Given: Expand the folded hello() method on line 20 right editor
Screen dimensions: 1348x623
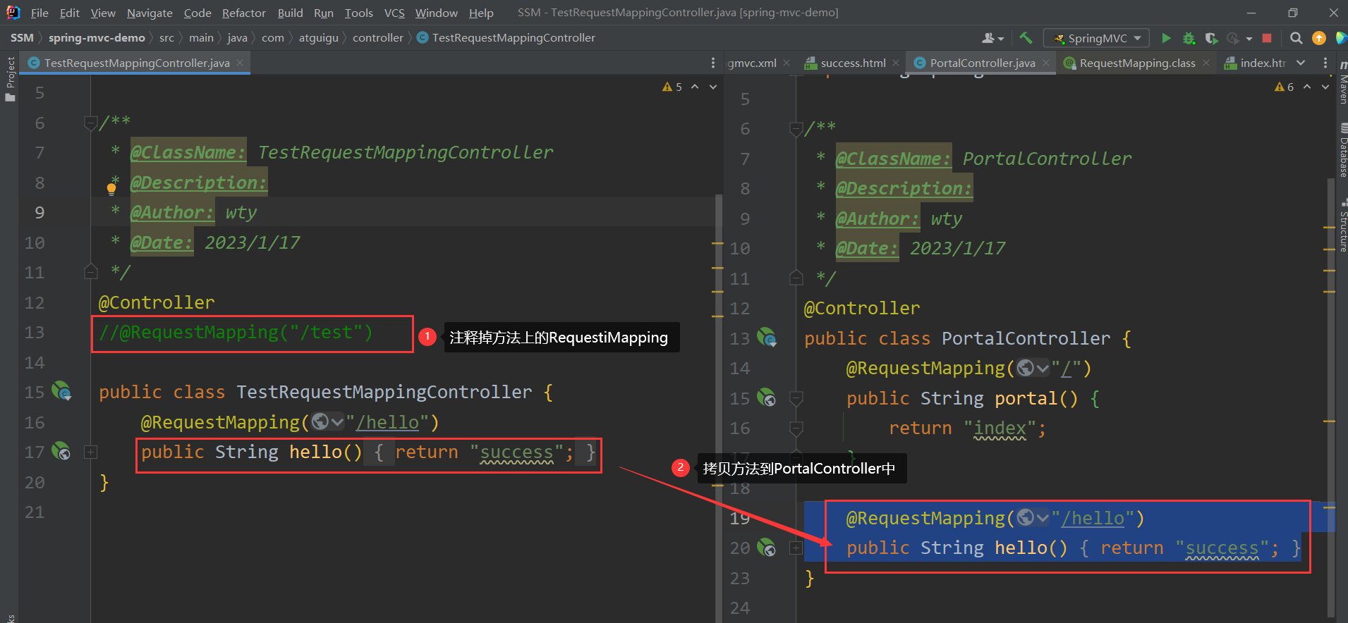Looking at the screenshot, I should pyautogui.click(x=796, y=548).
